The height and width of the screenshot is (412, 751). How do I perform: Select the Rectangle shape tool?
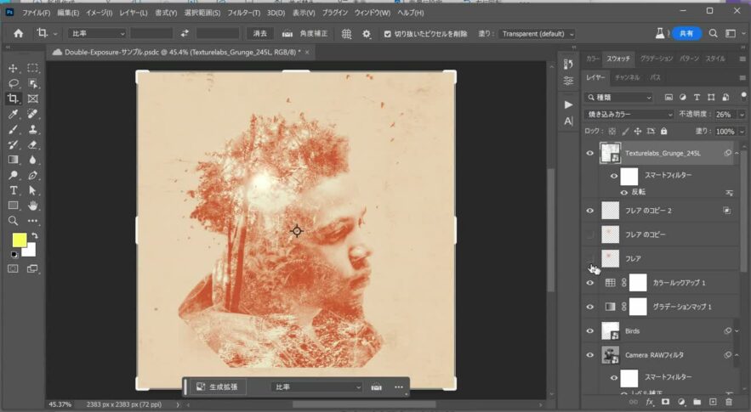tap(13, 206)
